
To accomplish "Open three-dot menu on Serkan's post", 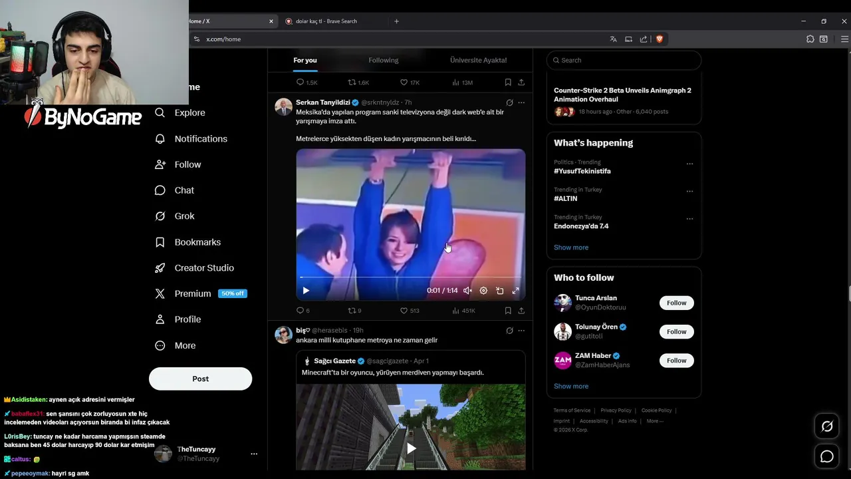I will coord(521,102).
